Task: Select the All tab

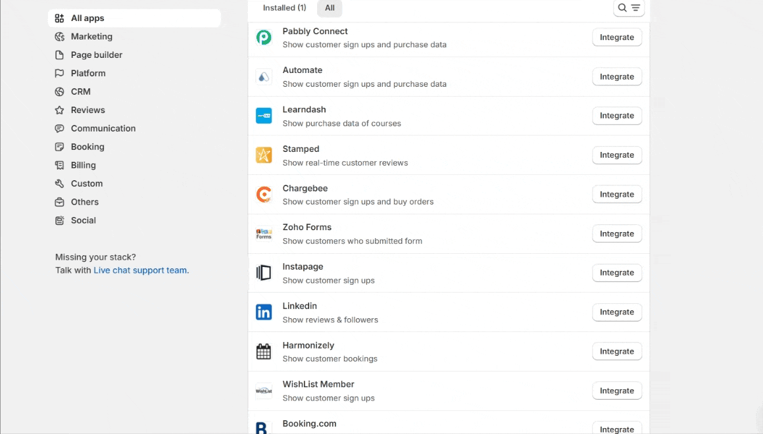Action: click(330, 8)
